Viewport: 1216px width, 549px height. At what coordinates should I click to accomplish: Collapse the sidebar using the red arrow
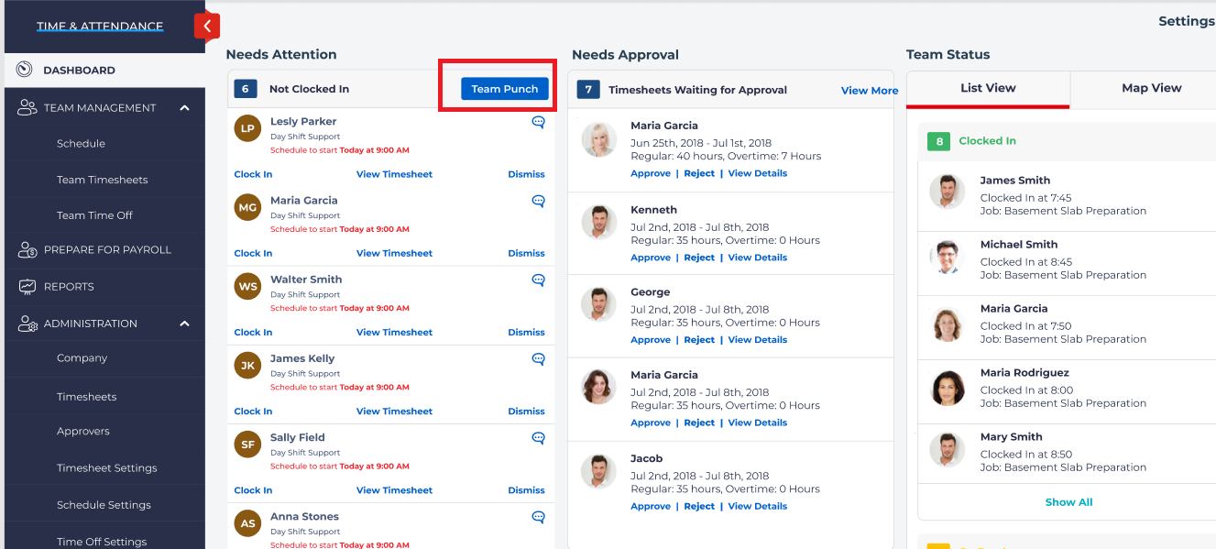[x=207, y=26]
